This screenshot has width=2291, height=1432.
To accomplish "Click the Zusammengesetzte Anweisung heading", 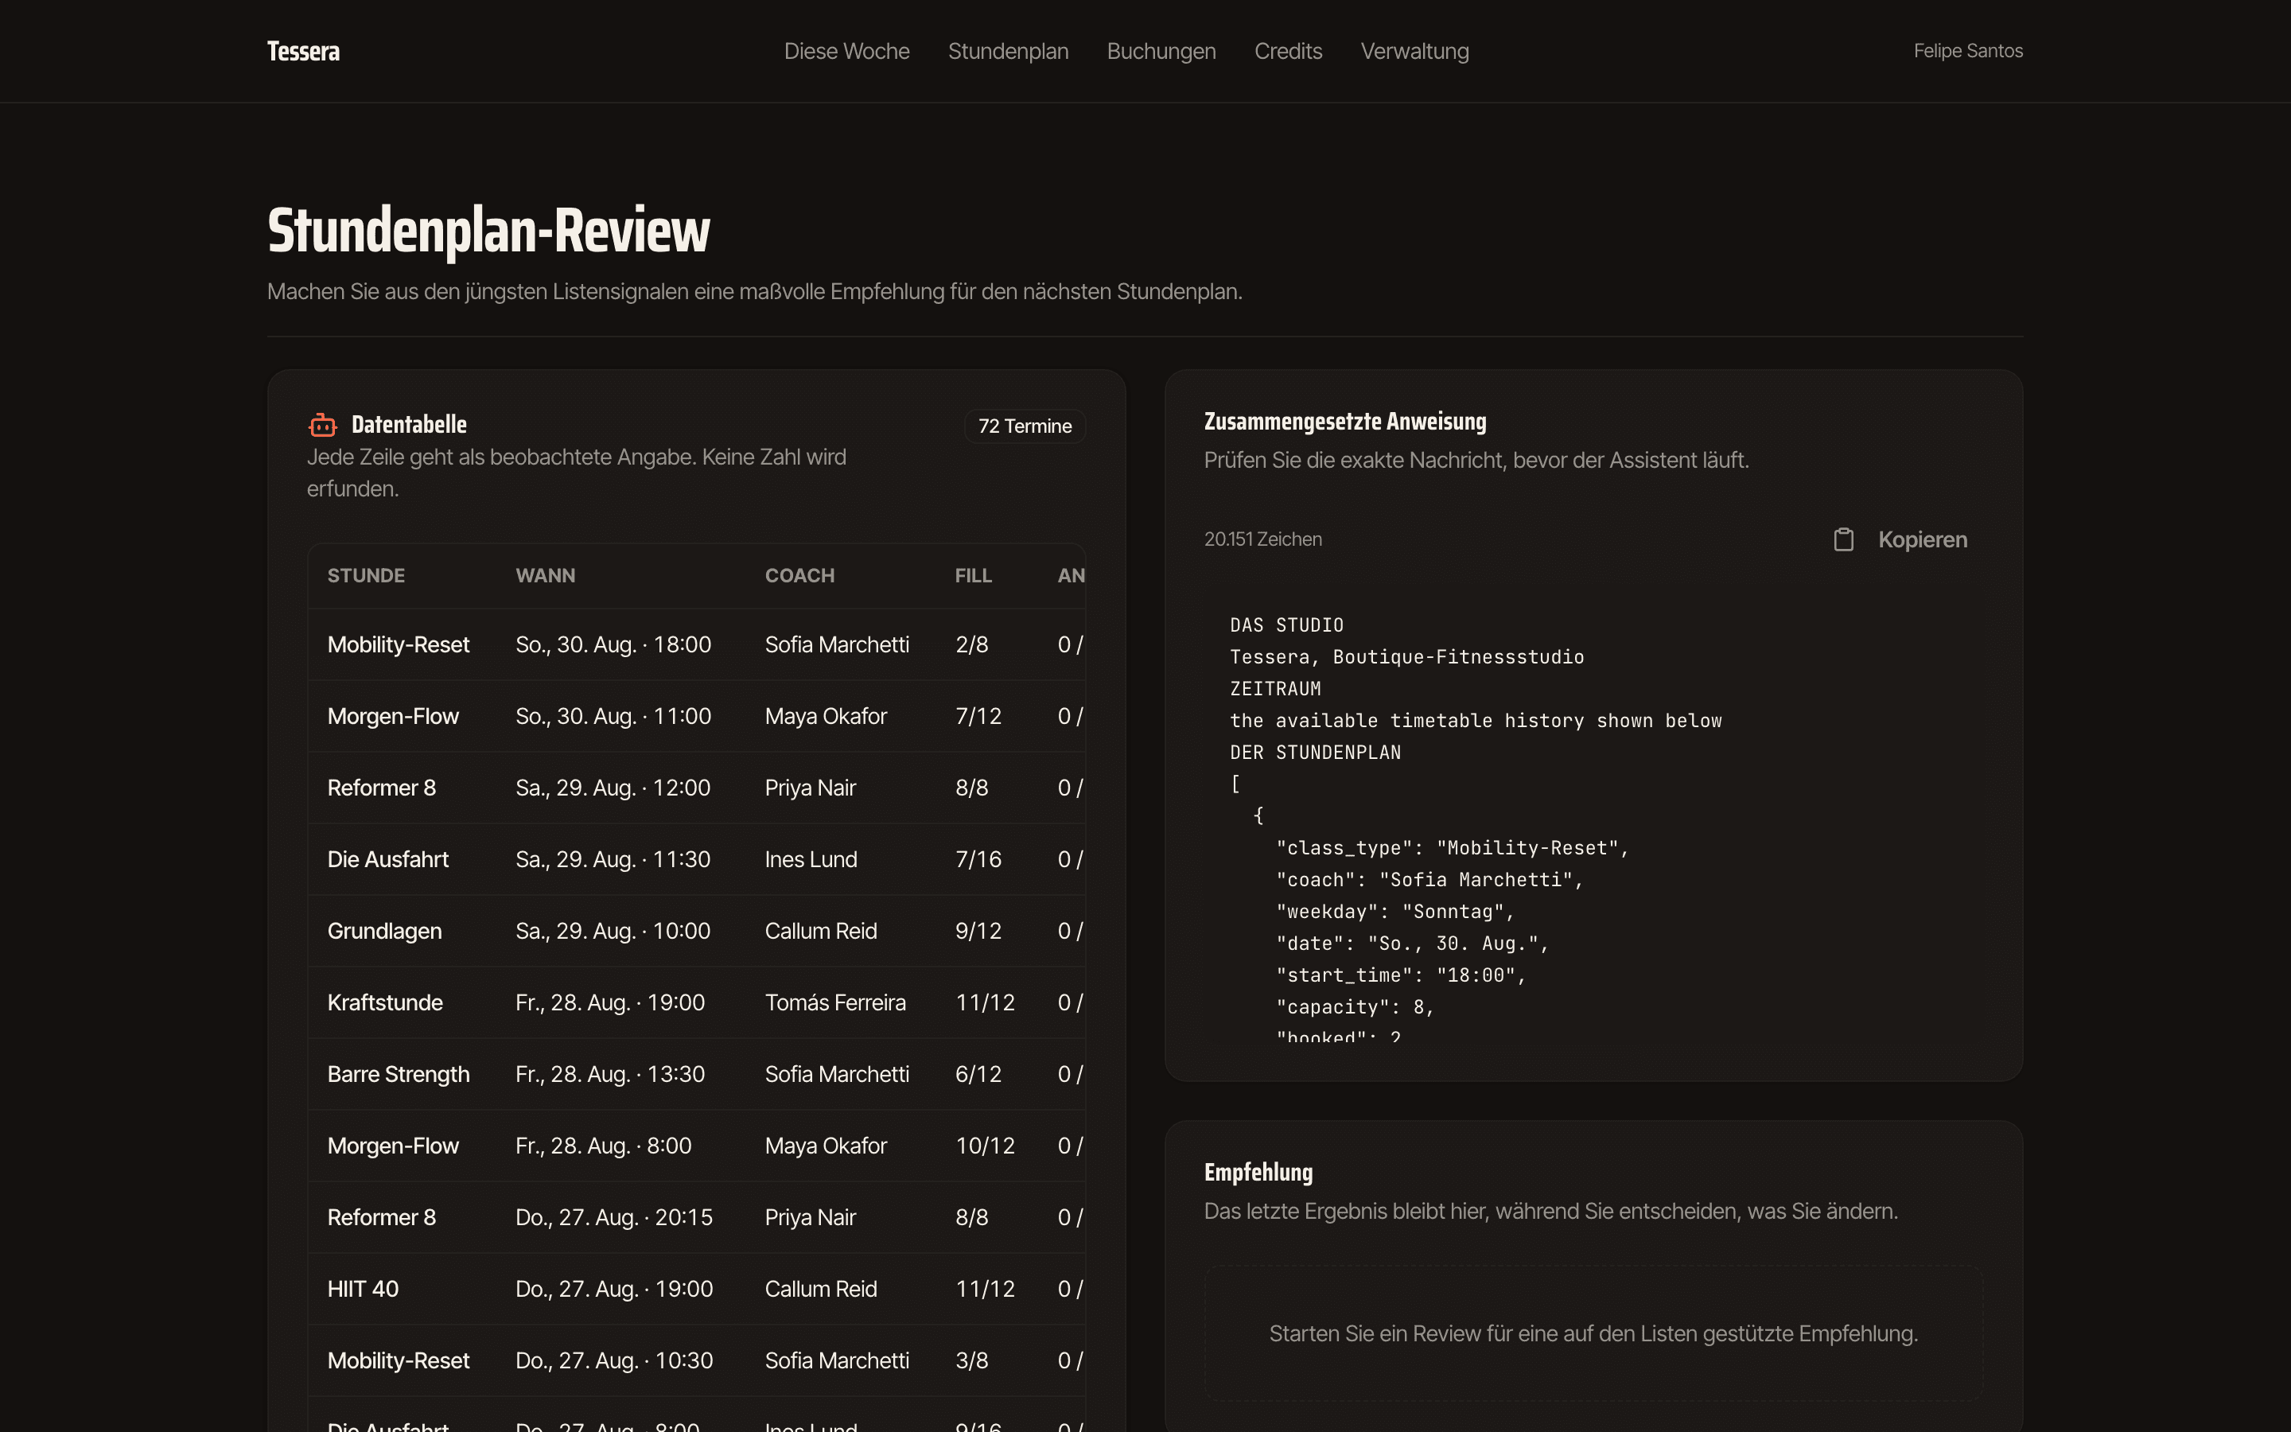I will pyautogui.click(x=1344, y=422).
